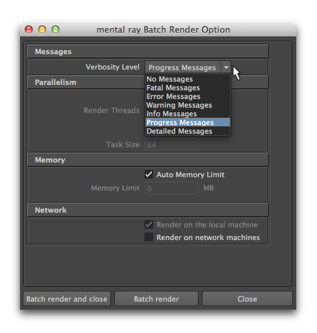Click the Verbosity Level label

pos(112,67)
